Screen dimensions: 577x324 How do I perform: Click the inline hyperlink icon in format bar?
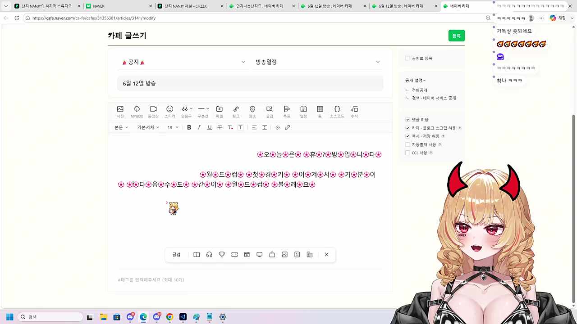[x=288, y=127]
